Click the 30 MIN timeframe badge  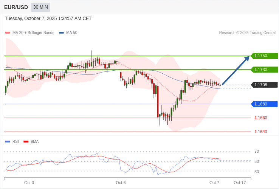point(40,7)
